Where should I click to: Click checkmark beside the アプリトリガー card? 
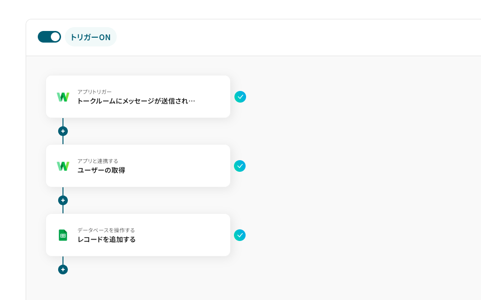(x=240, y=97)
